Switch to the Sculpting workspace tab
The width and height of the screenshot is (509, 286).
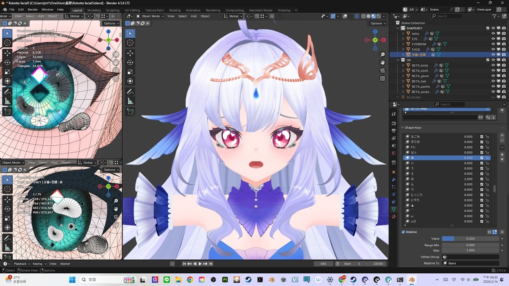(x=113, y=10)
